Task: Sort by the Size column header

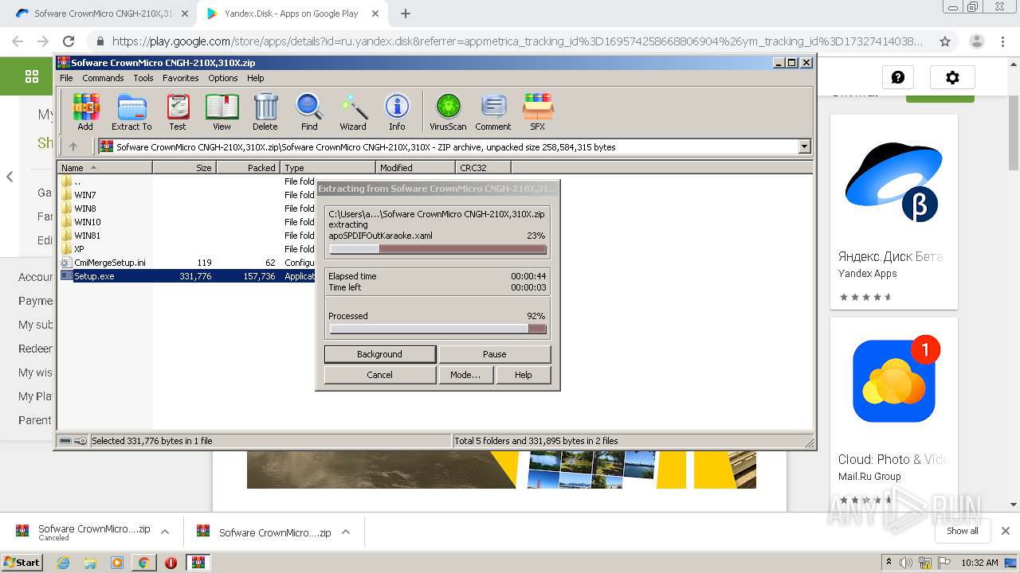Action: [x=184, y=167]
